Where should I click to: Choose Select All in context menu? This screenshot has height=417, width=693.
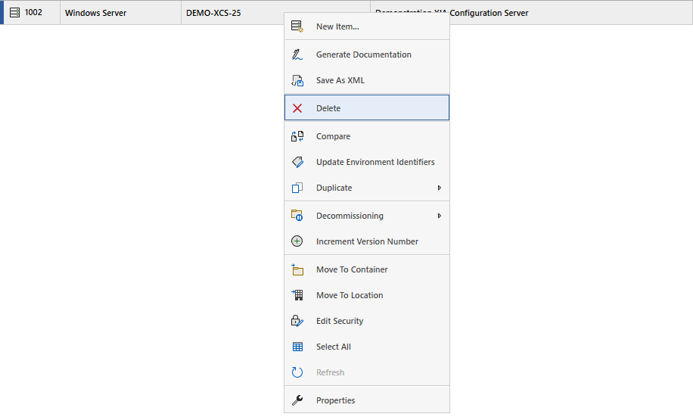click(334, 347)
